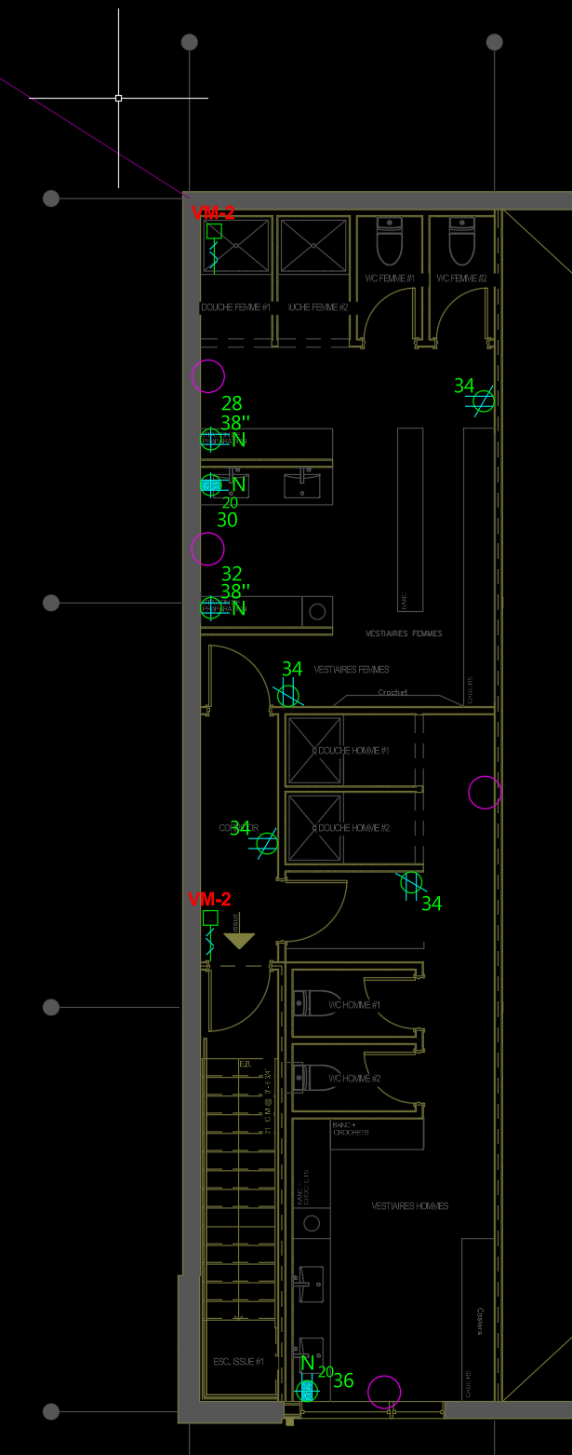Select the cyan hatched outlet labeled 36

click(x=306, y=1391)
